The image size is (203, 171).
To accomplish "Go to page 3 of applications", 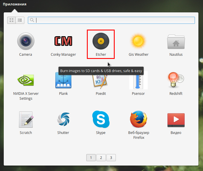I will [111, 158].
